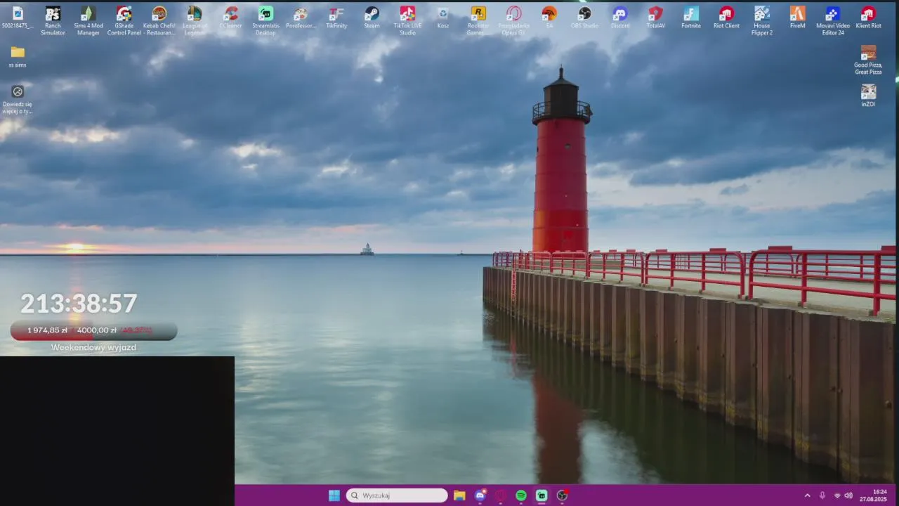Select the Kebab Chefs! Restaurant shortcut
The image size is (899, 506).
(x=159, y=20)
